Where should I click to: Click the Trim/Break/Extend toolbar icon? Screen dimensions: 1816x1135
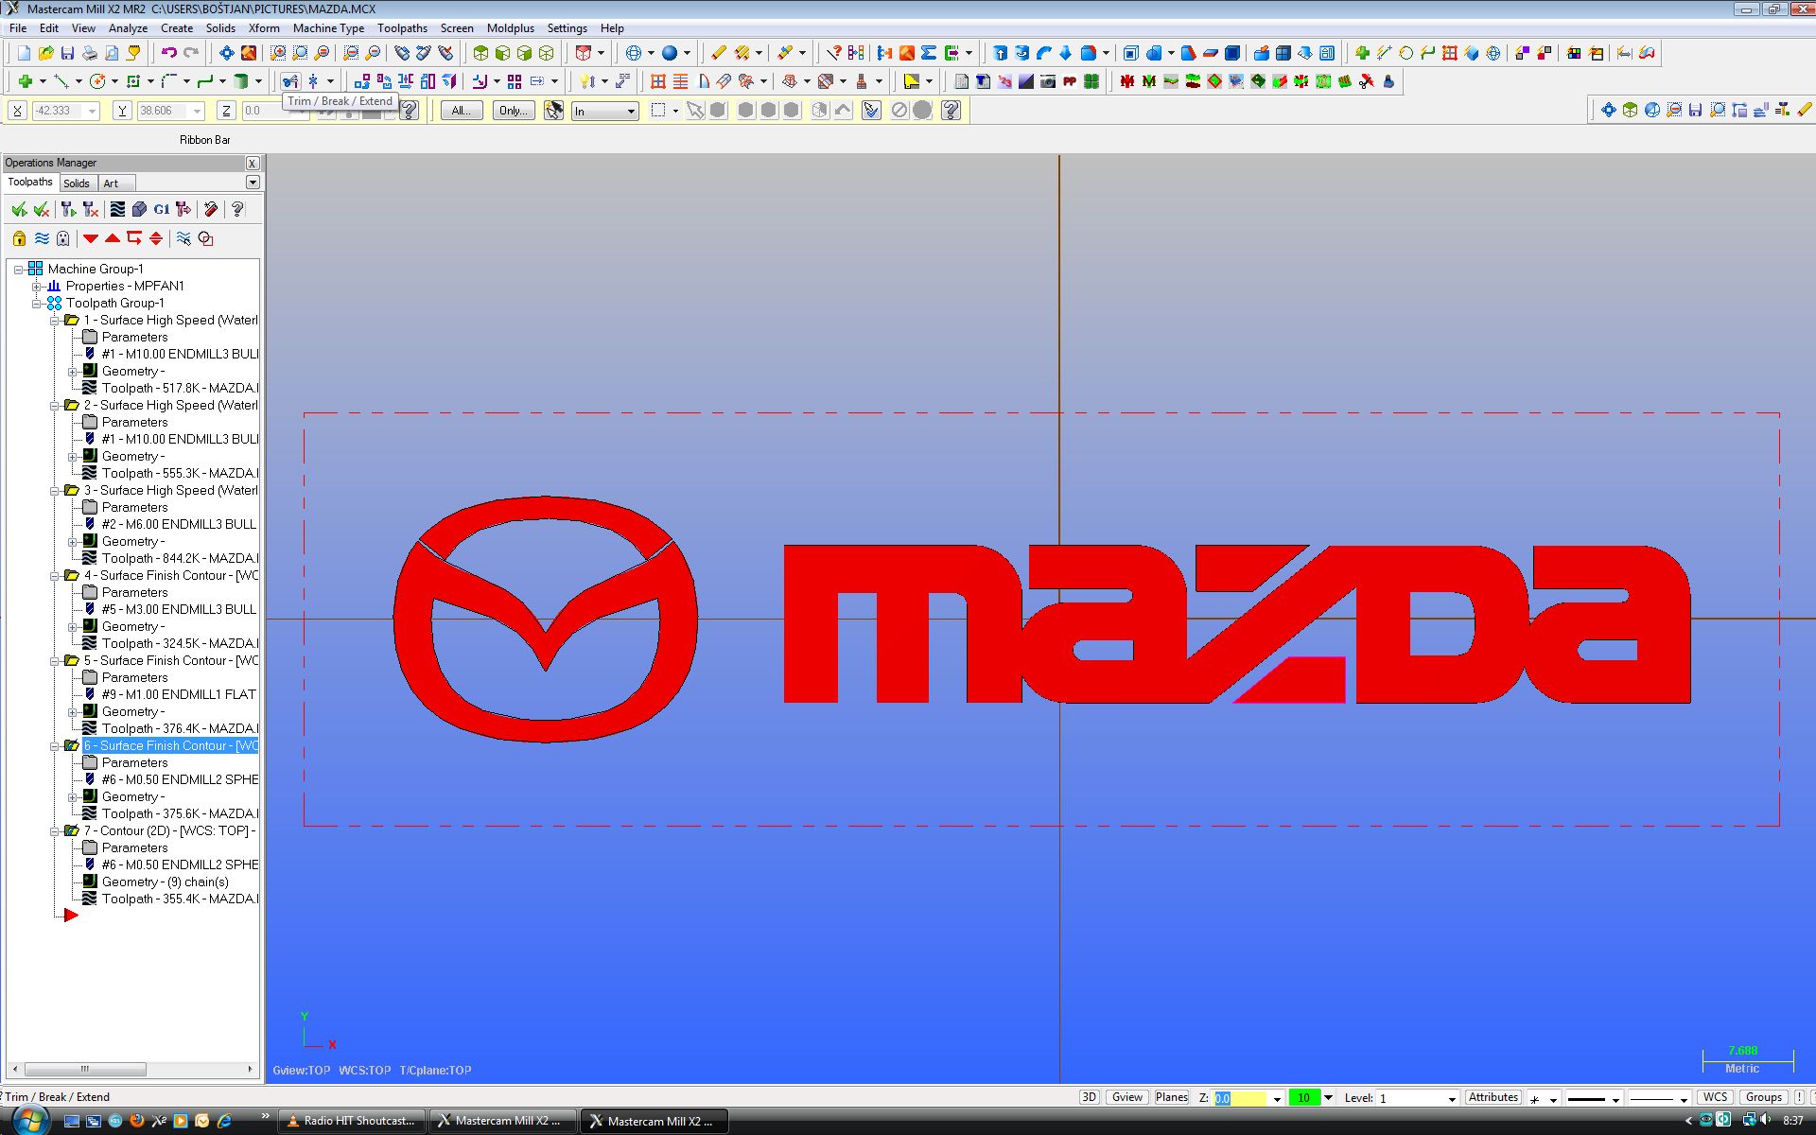[x=290, y=81]
